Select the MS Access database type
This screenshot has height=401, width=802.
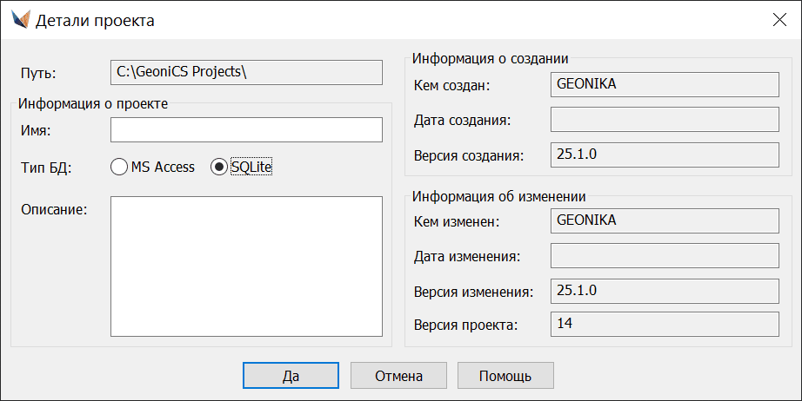click(x=120, y=168)
